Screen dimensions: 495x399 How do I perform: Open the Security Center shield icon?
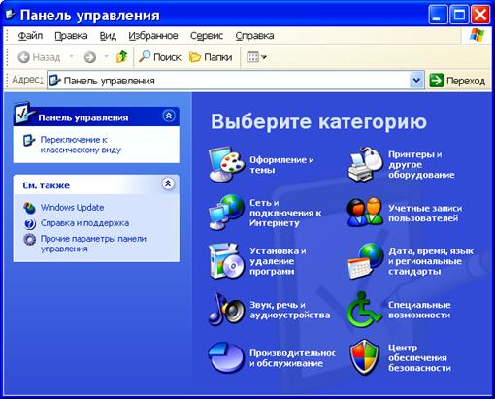(x=365, y=357)
